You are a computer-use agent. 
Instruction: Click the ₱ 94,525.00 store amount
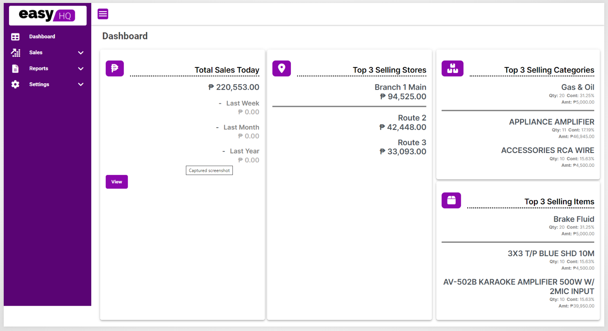point(403,97)
